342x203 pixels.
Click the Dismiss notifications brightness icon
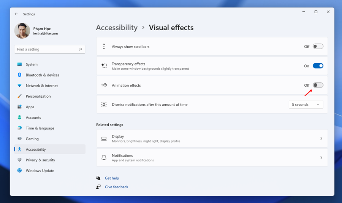[x=104, y=104]
